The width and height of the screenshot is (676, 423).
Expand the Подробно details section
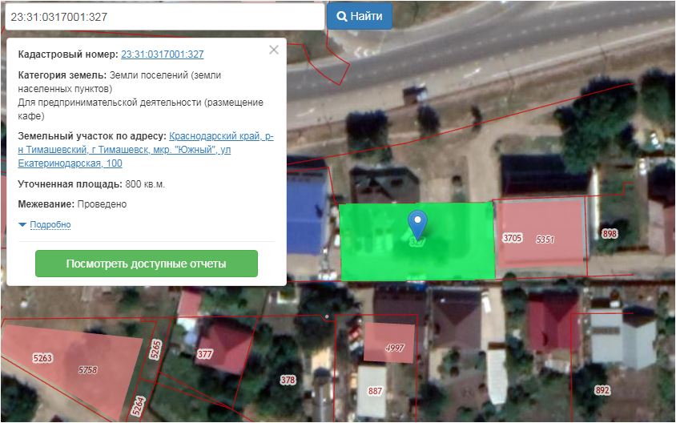pos(50,225)
